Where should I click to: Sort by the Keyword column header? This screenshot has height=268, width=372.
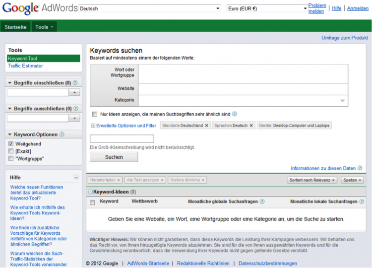pyautogui.click(x=109, y=201)
